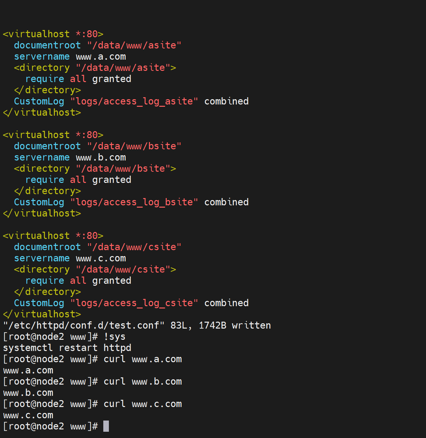
Task: Click the 'curl www.a.com' command
Action: 142,359
